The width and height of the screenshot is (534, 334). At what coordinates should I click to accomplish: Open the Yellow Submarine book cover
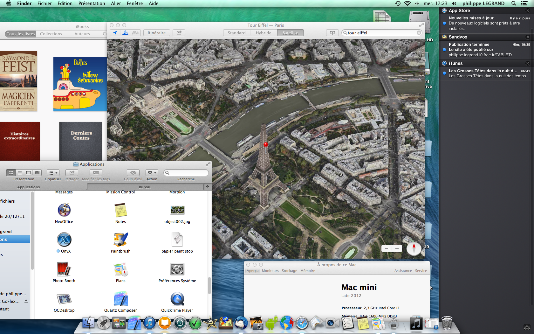tap(80, 84)
